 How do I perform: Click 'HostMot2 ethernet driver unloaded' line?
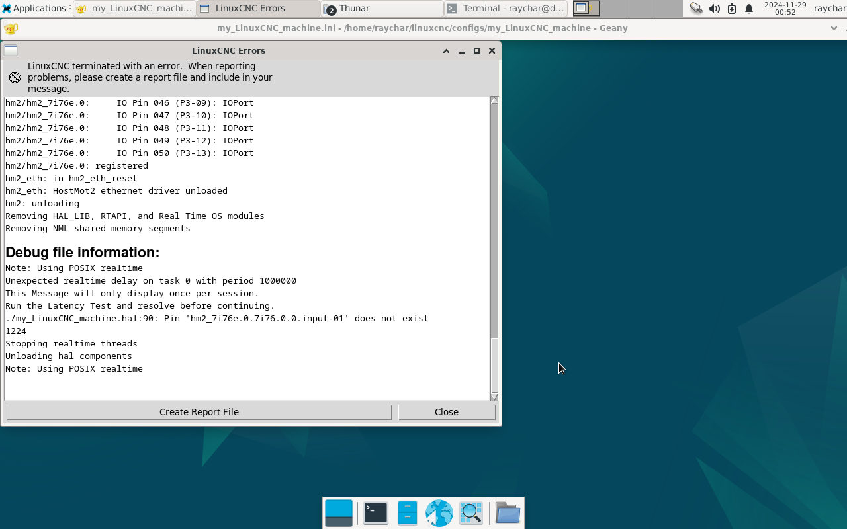(116, 191)
